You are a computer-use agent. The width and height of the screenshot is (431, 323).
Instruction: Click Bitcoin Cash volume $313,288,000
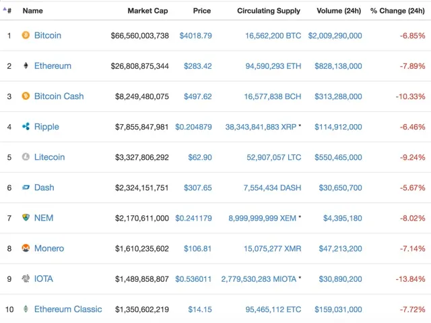tap(338, 96)
